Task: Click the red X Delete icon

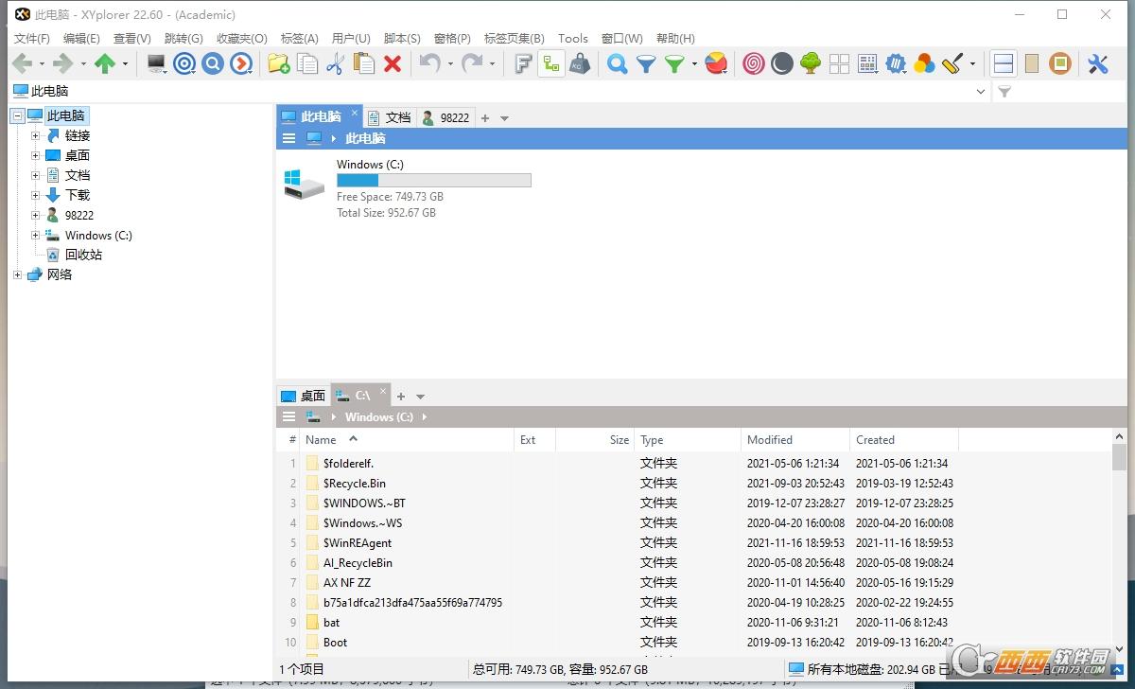Action: click(x=393, y=63)
